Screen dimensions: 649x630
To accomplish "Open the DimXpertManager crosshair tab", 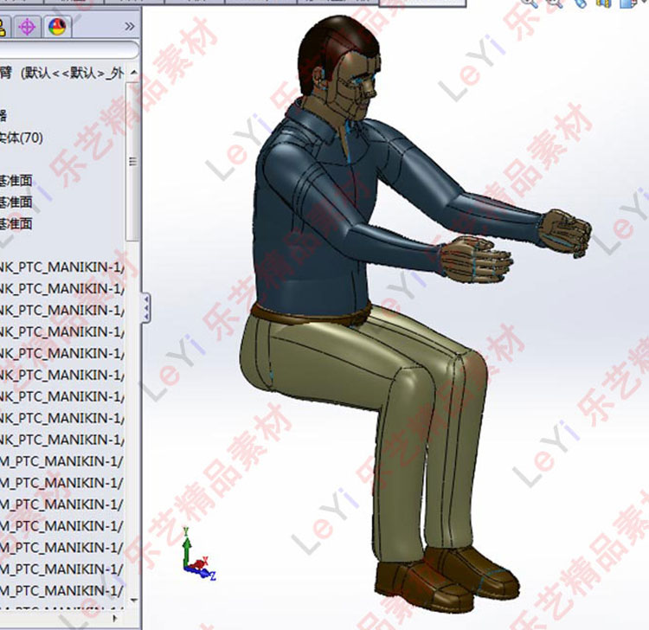I will pos(28,27).
